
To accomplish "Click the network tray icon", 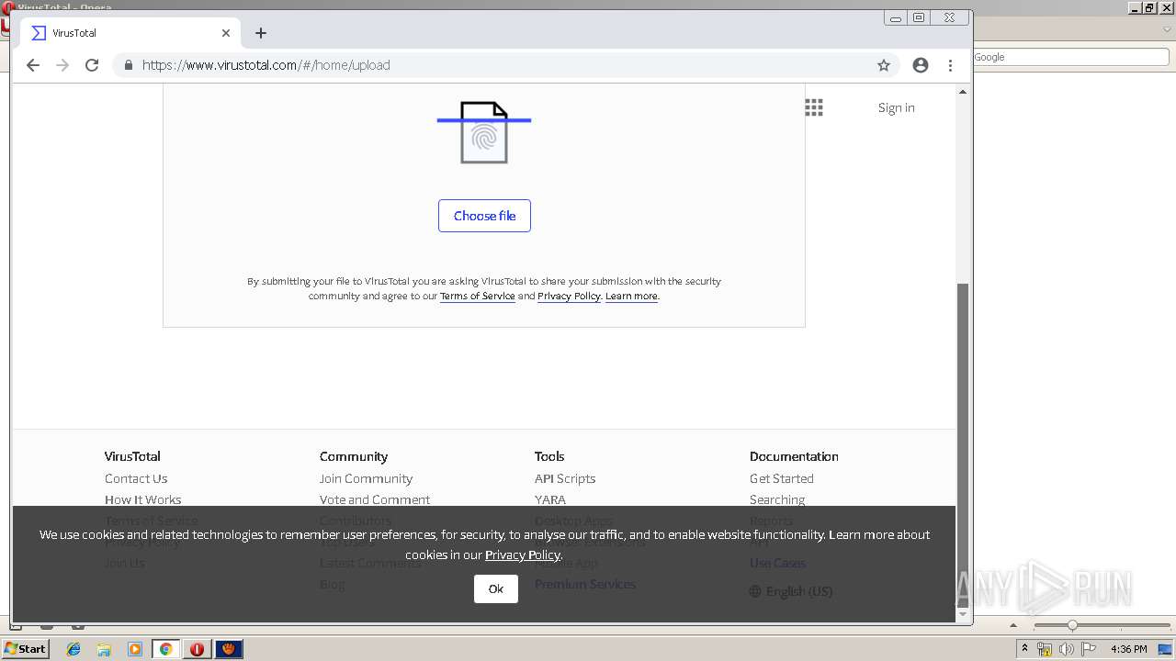I will pyautogui.click(x=1044, y=649).
